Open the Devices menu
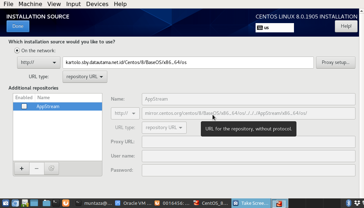364x208 pixels. coord(97,4)
